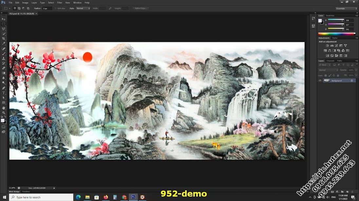Select the Dodge tool
This screenshot has height=201, width=359.
click(4, 83)
